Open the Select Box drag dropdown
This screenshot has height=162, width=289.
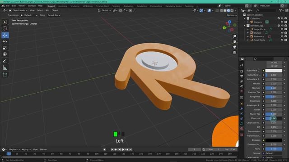54,15
